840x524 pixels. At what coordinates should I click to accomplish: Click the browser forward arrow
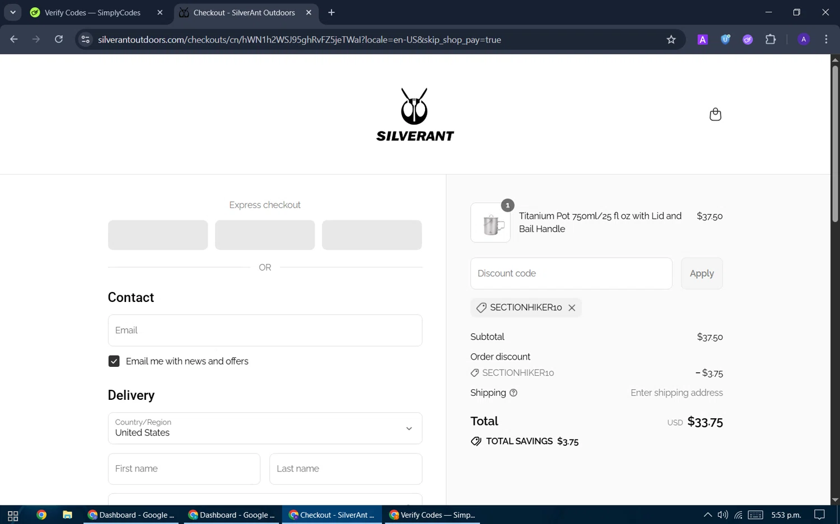(36, 39)
